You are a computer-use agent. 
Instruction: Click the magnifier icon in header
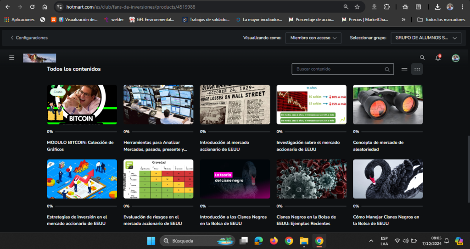[x=422, y=58]
